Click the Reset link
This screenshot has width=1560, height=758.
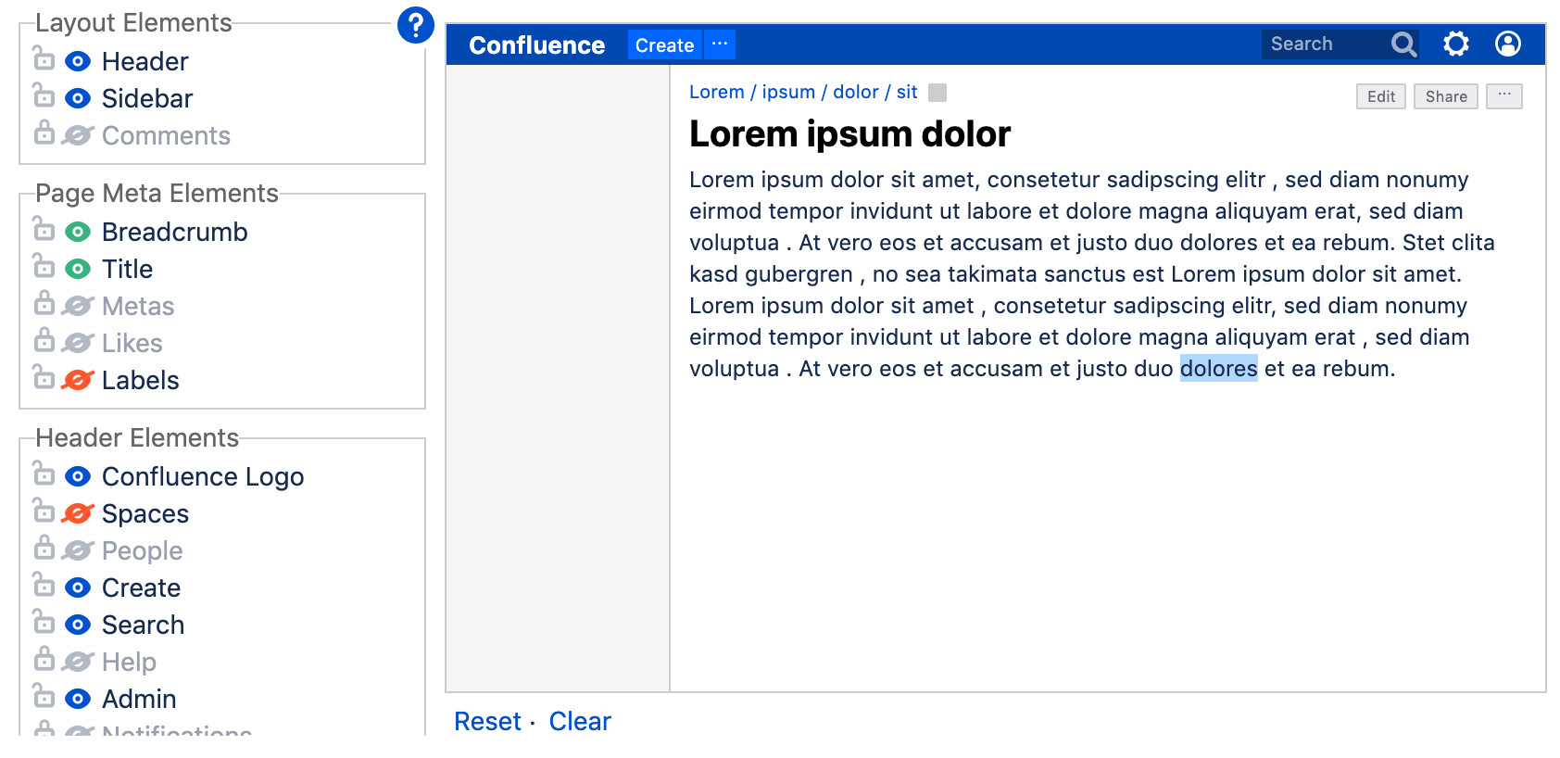487,721
